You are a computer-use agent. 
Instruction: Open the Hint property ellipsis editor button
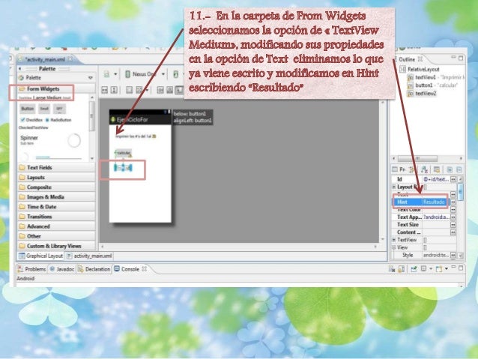453,202
